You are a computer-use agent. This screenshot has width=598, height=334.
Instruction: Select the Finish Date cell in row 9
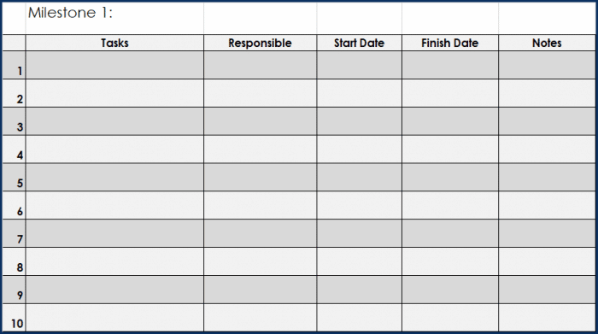coord(450,290)
